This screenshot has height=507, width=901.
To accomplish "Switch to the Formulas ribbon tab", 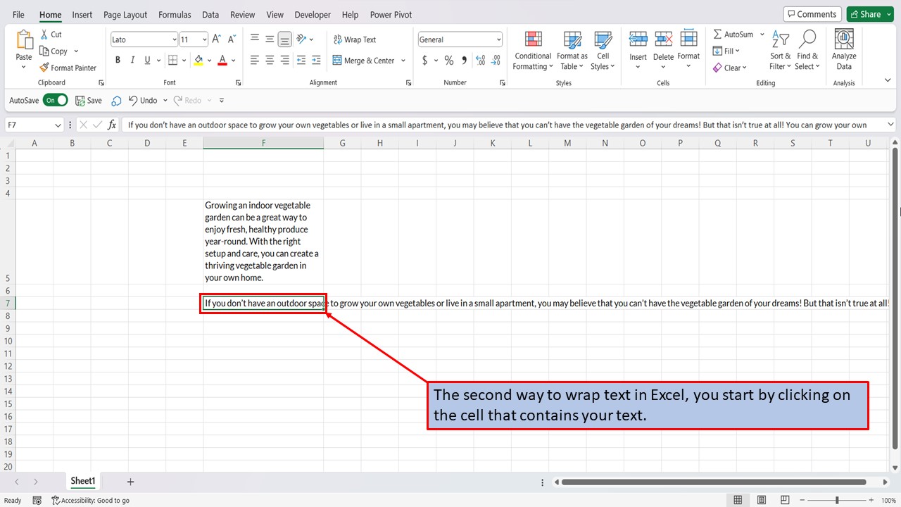I will (175, 14).
